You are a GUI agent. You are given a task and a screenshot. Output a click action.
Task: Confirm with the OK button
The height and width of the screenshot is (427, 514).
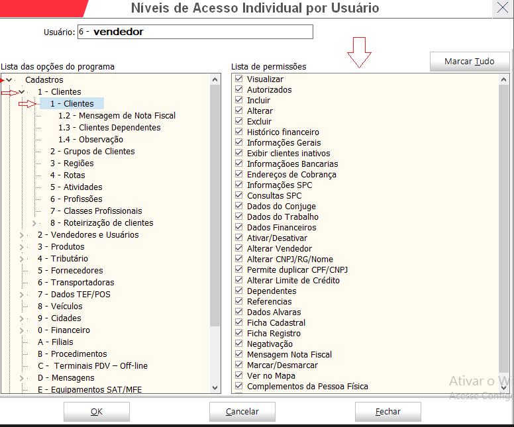tap(97, 412)
